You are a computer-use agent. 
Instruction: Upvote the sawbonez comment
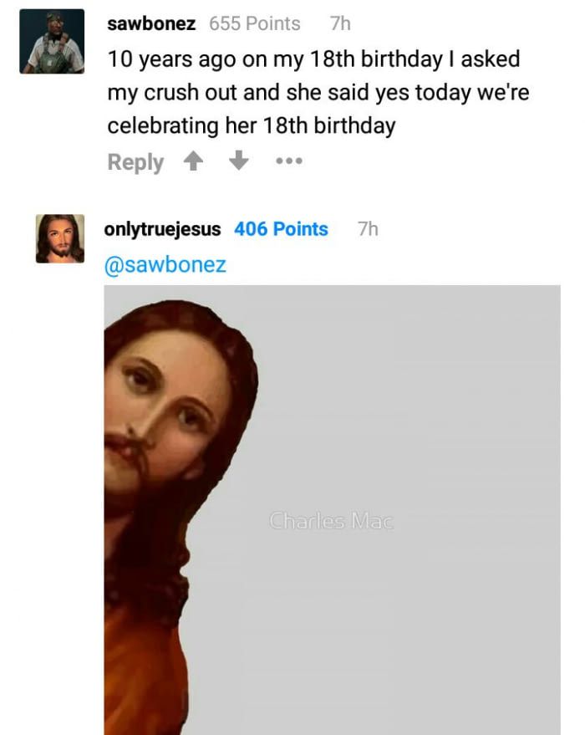[x=193, y=161]
